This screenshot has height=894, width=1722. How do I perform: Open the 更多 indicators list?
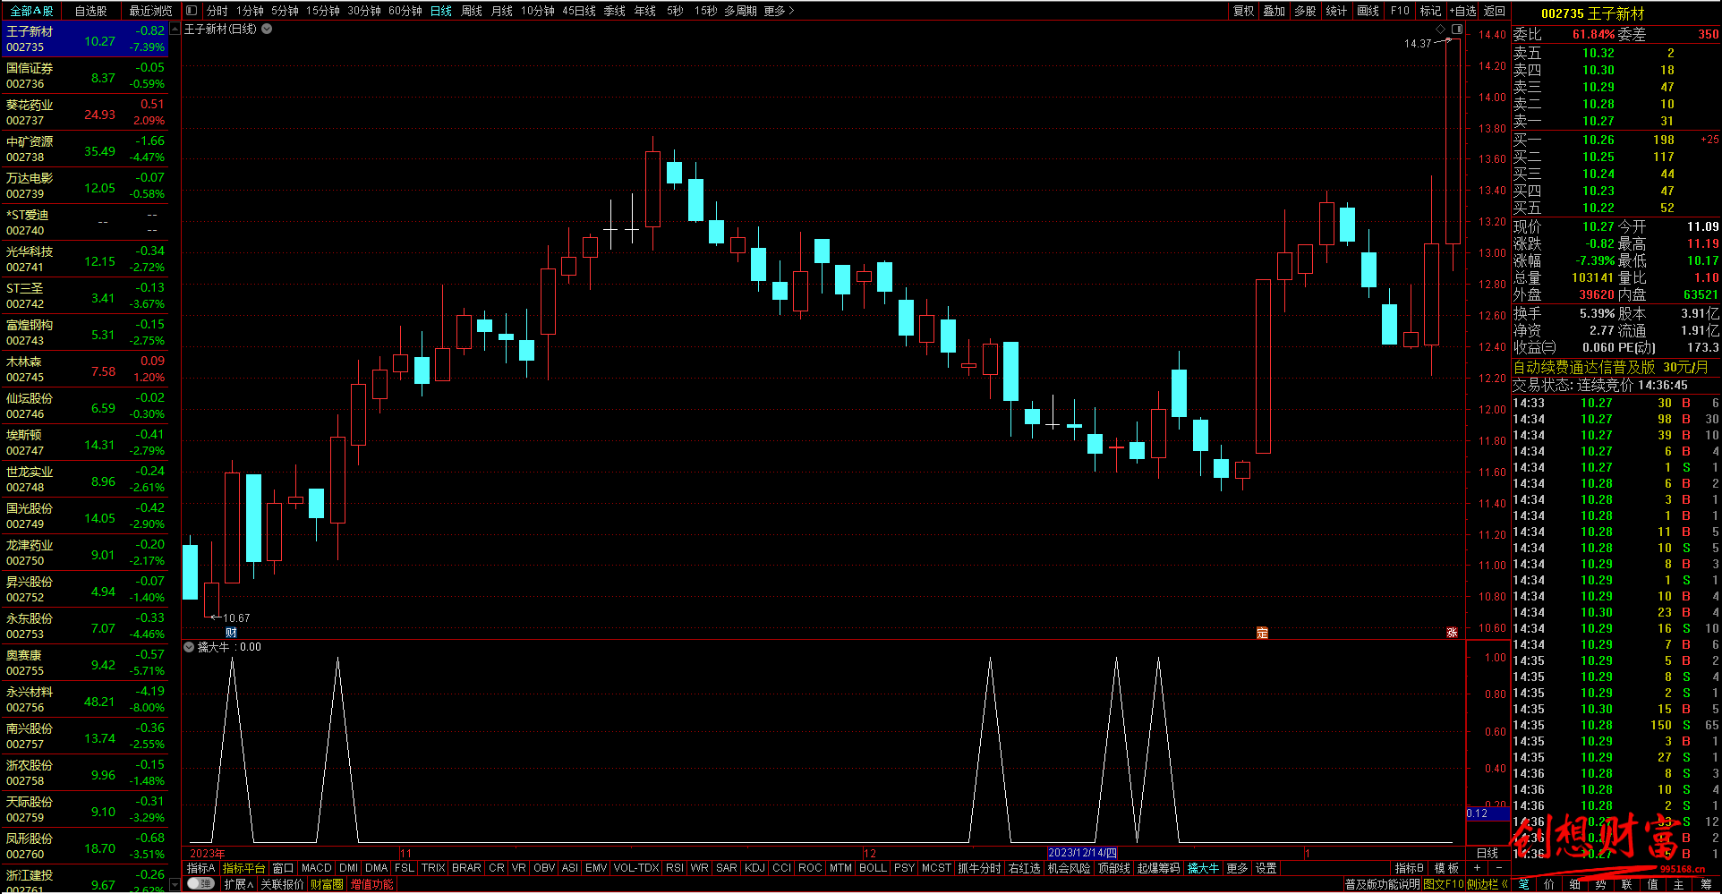coord(1237,868)
